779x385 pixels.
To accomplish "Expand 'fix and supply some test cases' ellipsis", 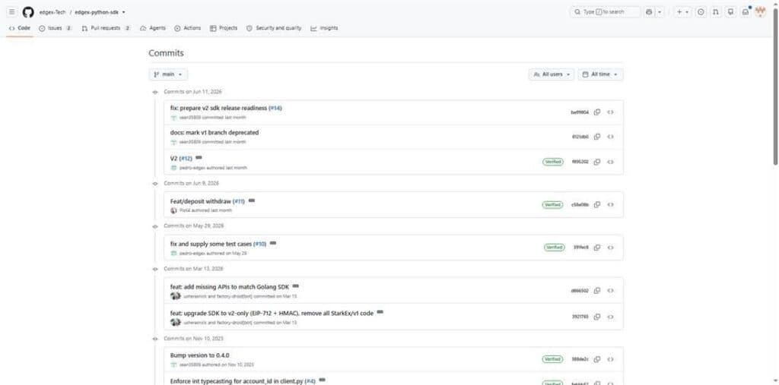I will coord(273,244).
